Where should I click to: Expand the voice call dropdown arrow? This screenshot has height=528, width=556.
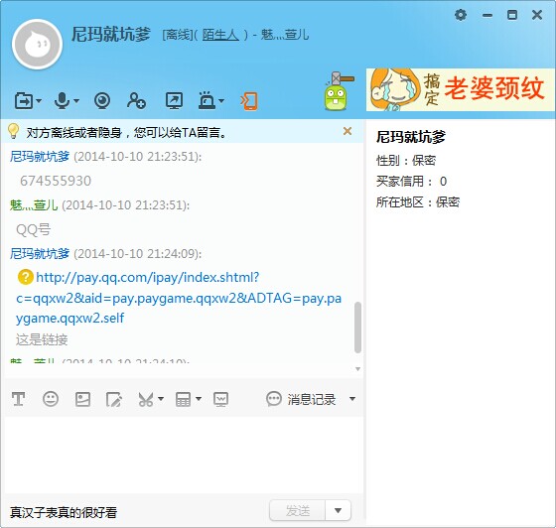pyautogui.click(x=76, y=101)
